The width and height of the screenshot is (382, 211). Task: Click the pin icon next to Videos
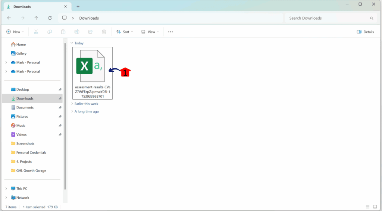60,134
